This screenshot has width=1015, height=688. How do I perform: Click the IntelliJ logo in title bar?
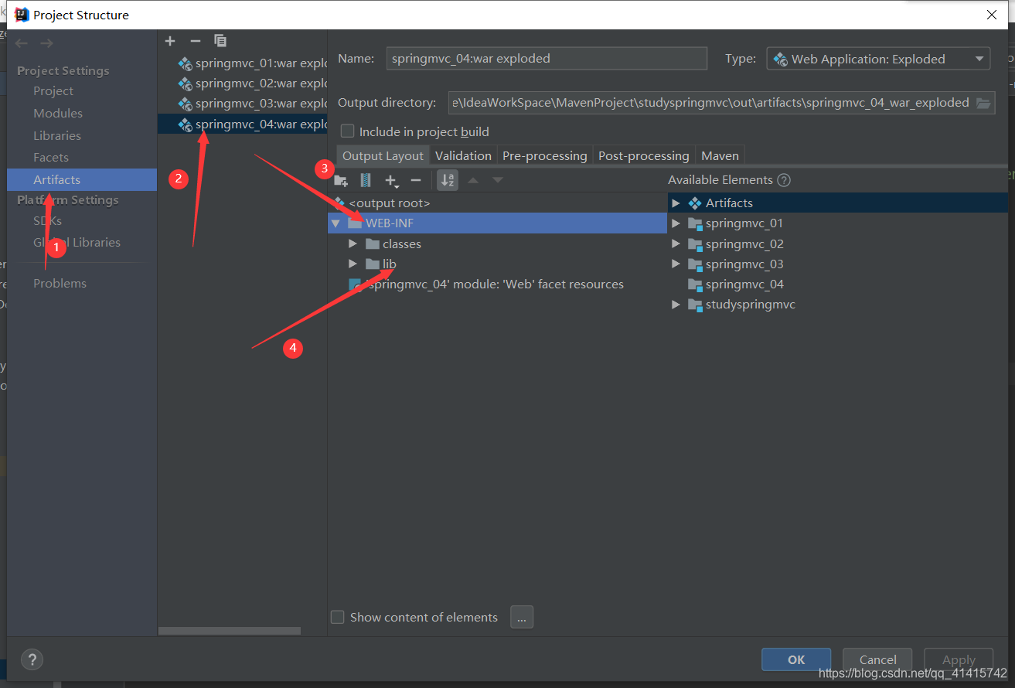click(x=22, y=15)
